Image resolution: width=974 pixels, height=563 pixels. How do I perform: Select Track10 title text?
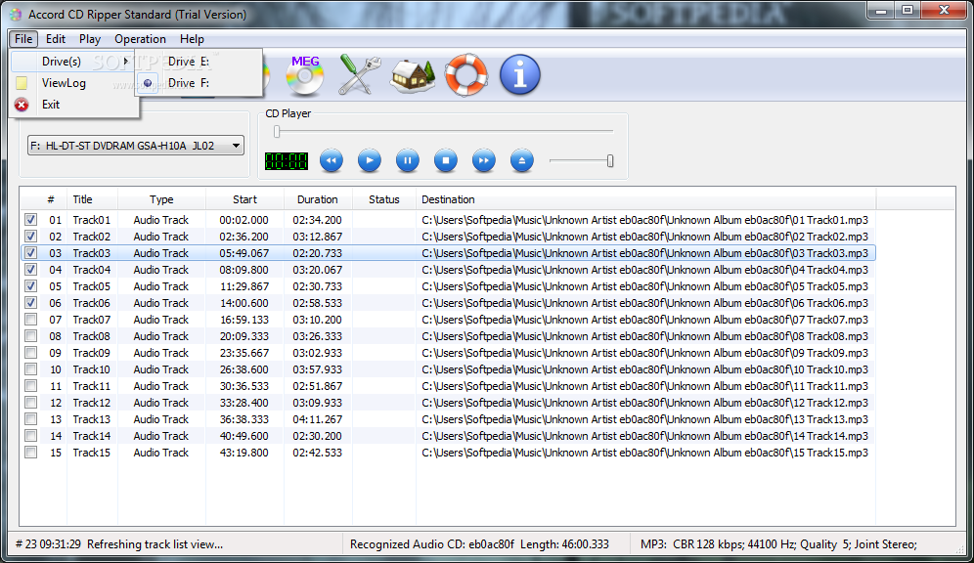91,369
